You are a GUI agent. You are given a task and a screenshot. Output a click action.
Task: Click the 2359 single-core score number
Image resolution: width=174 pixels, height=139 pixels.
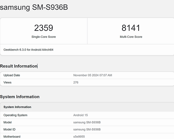[x=44, y=28]
